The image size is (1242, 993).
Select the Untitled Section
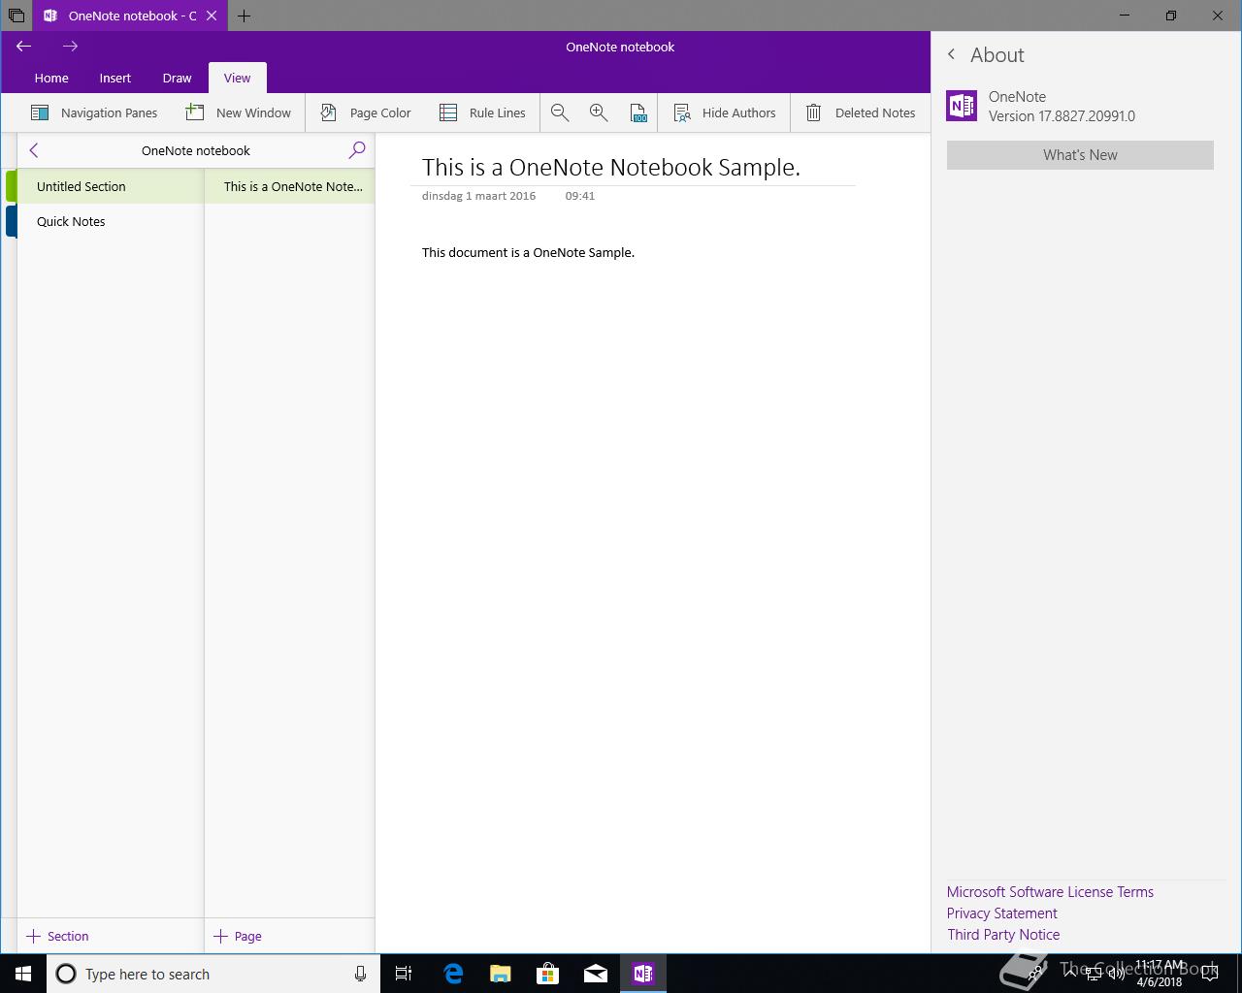(x=111, y=186)
